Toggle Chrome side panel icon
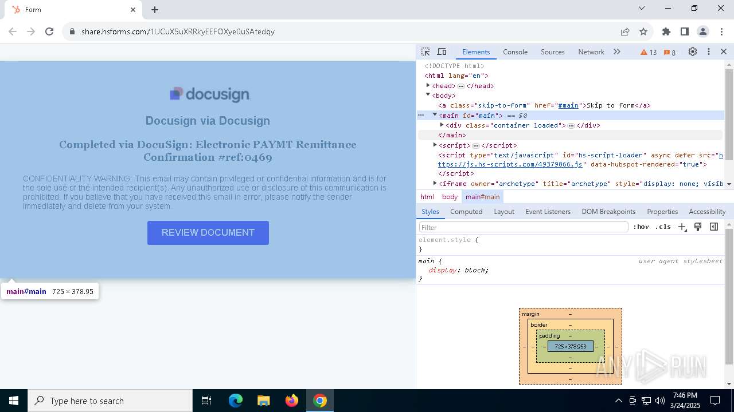This screenshot has height=412, width=734. pyautogui.click(x=685, y=31)
